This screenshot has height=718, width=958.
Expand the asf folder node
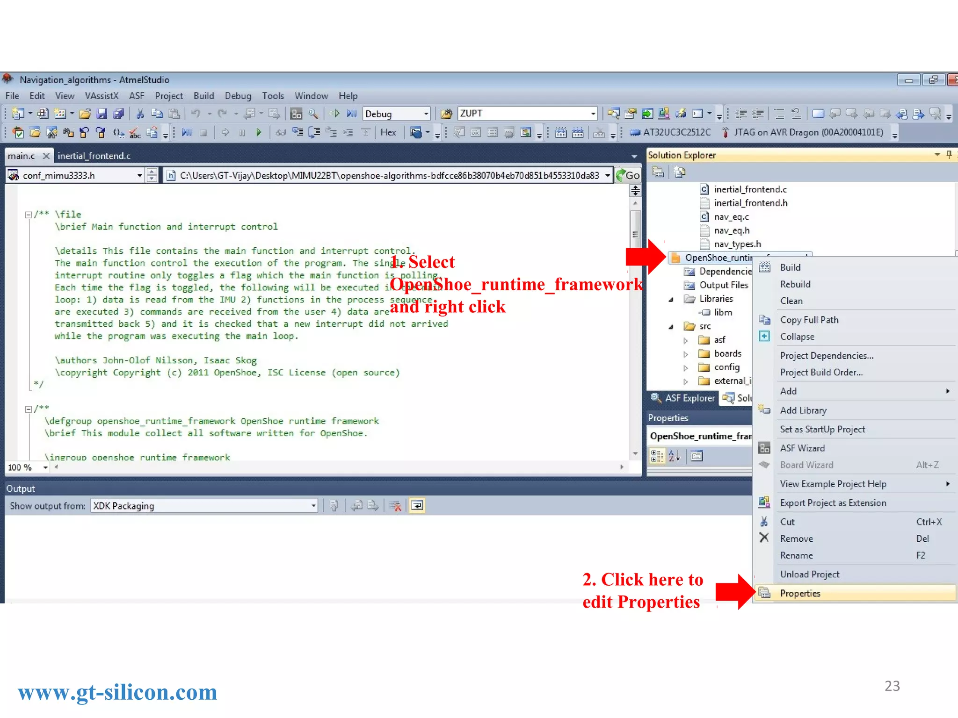tap(686, 340)
